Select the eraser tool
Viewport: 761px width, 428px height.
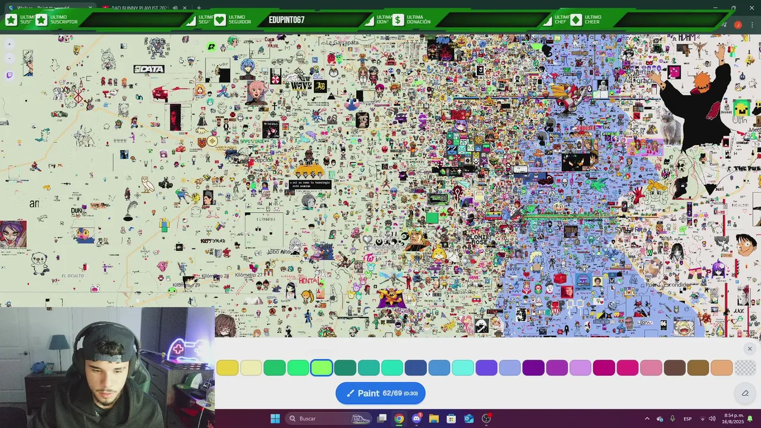tap(745, 393)
